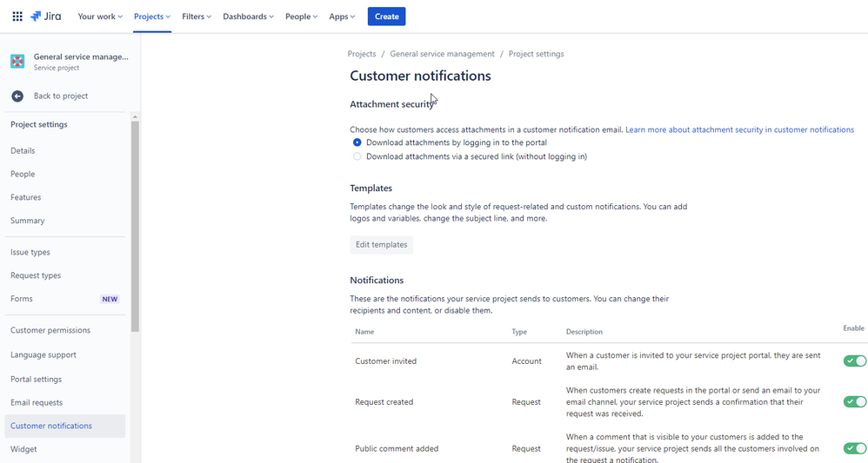Turn off the Request created notification toggle
Screen dimensions: 868x463
click(x=854, y=402)
